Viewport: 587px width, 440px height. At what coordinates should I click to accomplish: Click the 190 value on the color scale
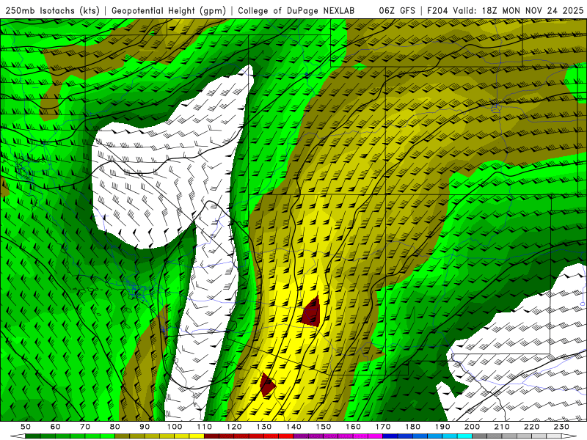[442, 427]
